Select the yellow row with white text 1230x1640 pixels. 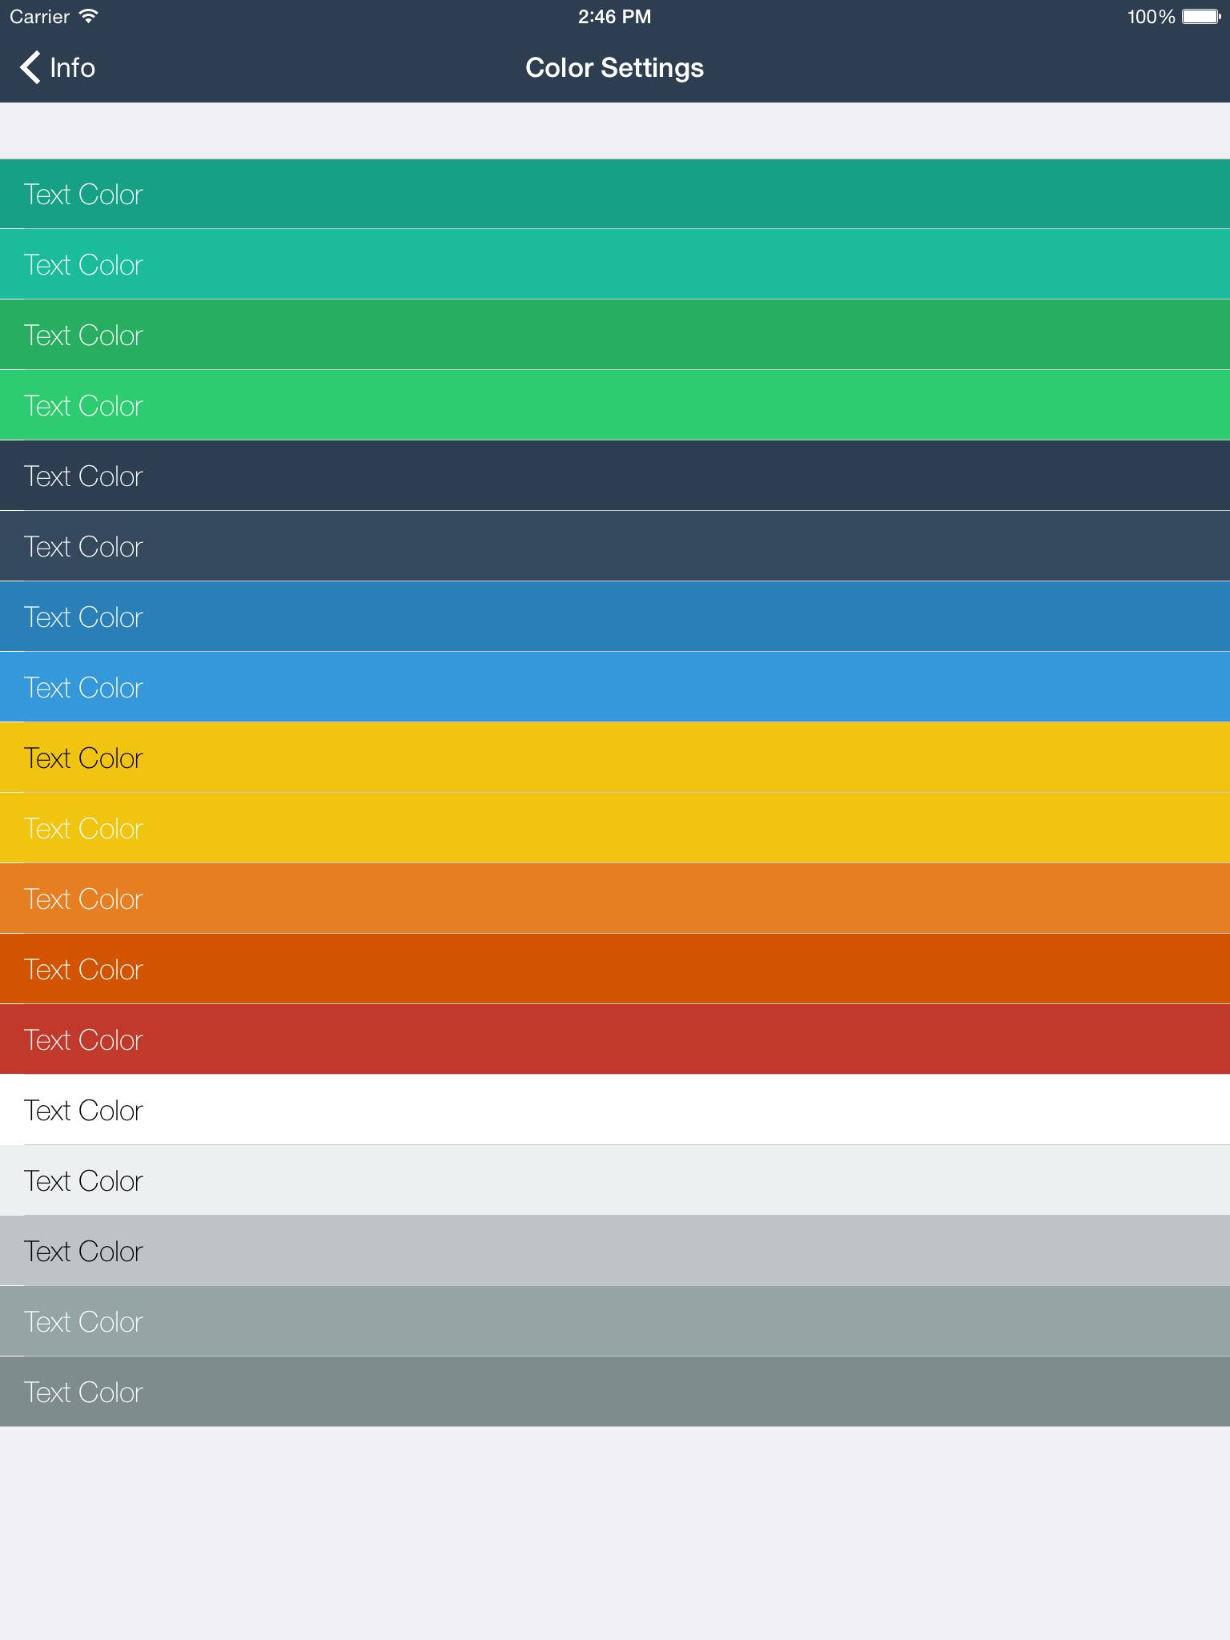pyautogui.click(x=615, y=828)
